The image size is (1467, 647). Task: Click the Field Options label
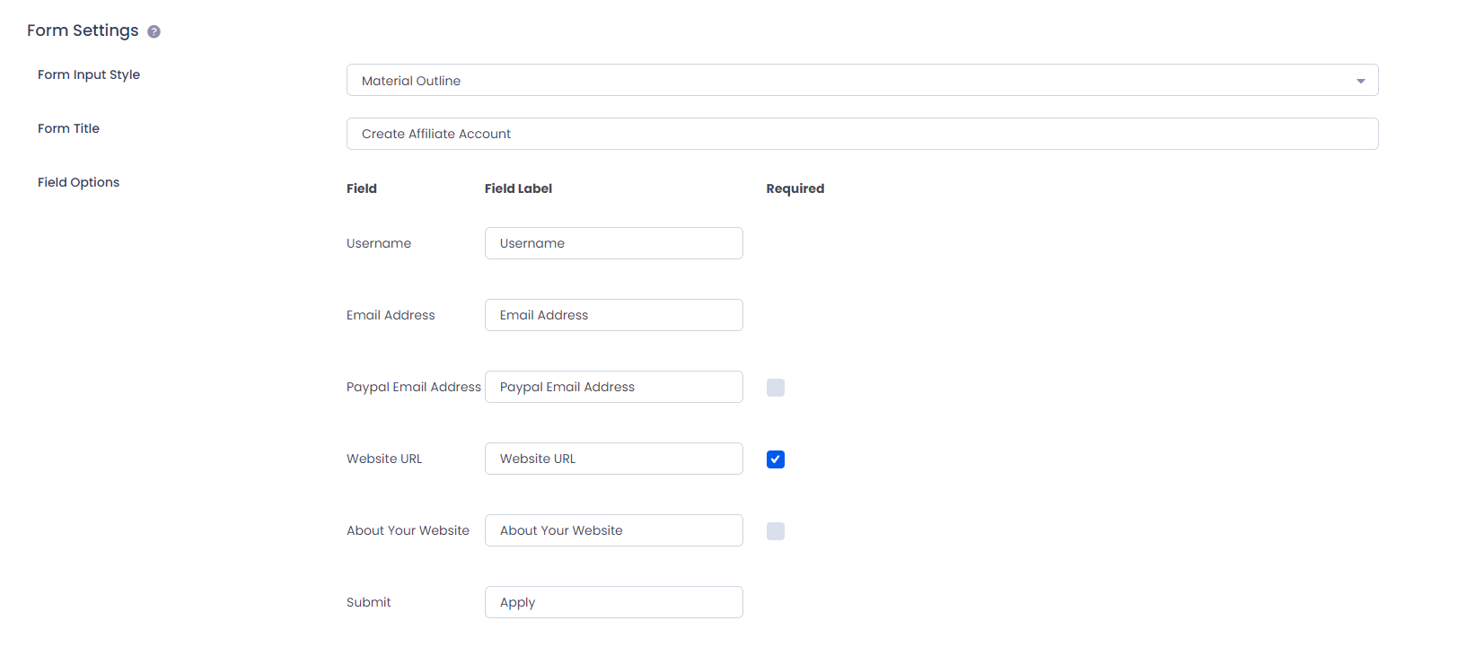pyautogui.click(x=78, y=182)
